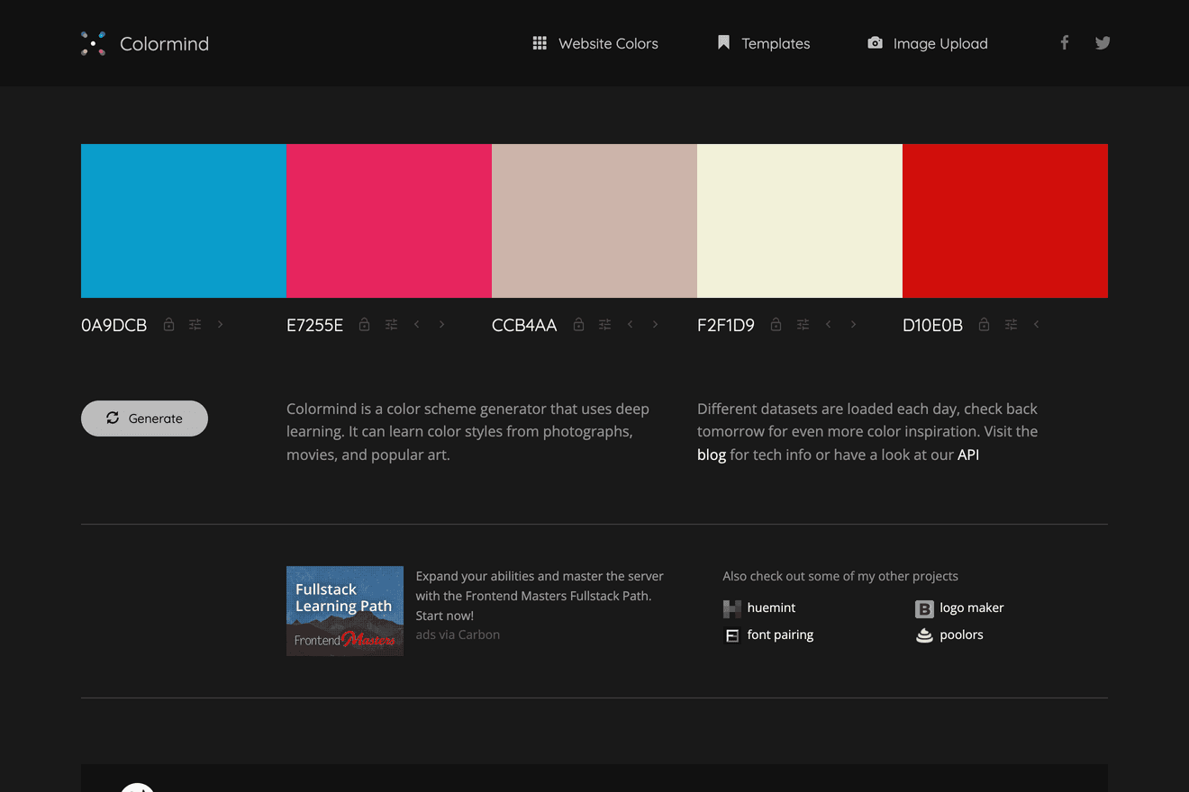Open sliders adjust icon for 0A9DCB

(195, 325)
